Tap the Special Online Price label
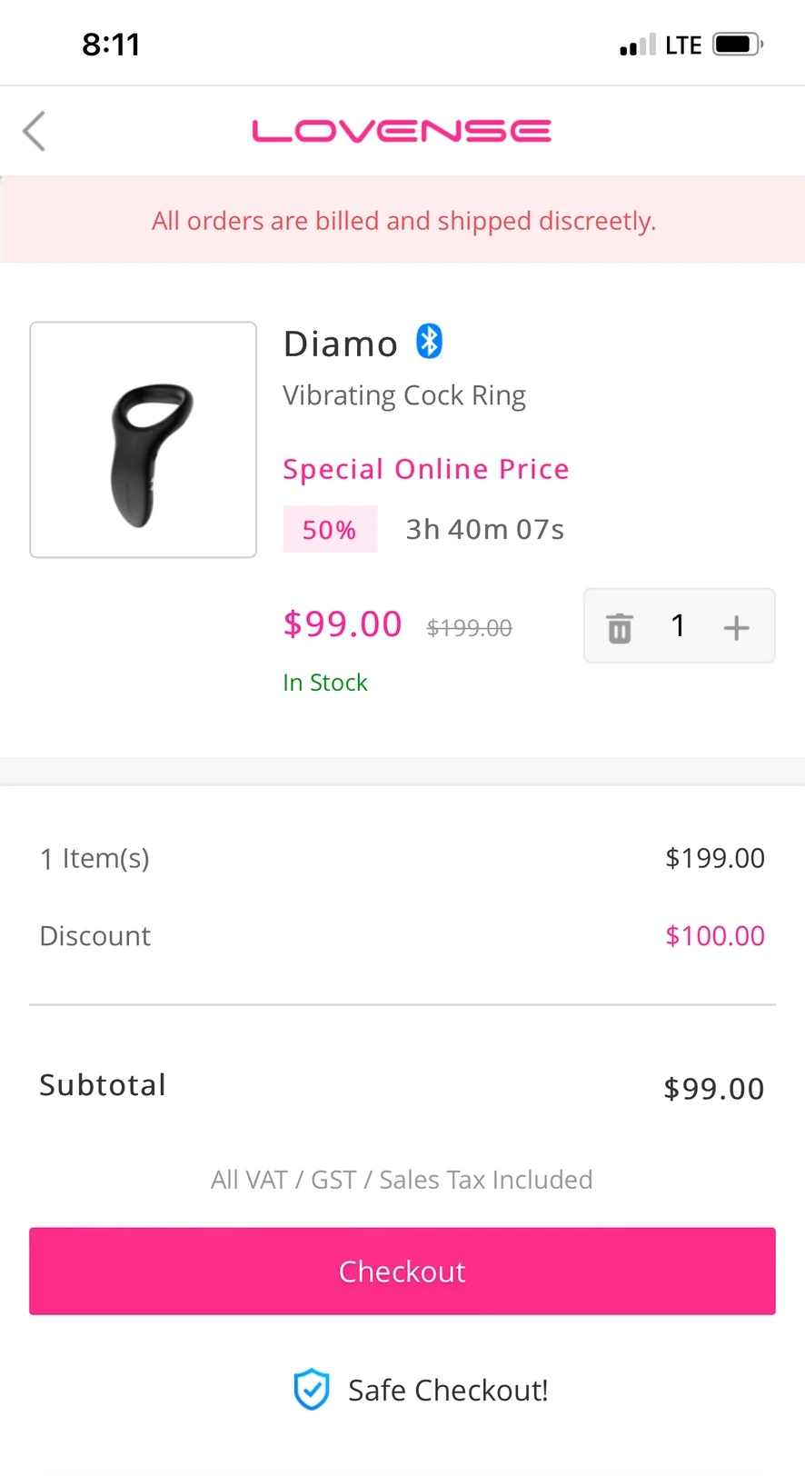The image size is (805, 1476). click(425, 469)
